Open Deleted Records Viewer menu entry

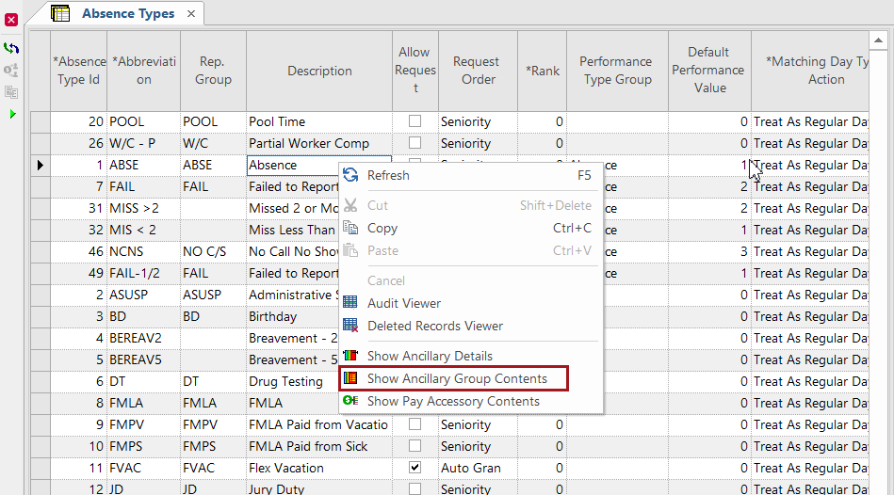471,326
